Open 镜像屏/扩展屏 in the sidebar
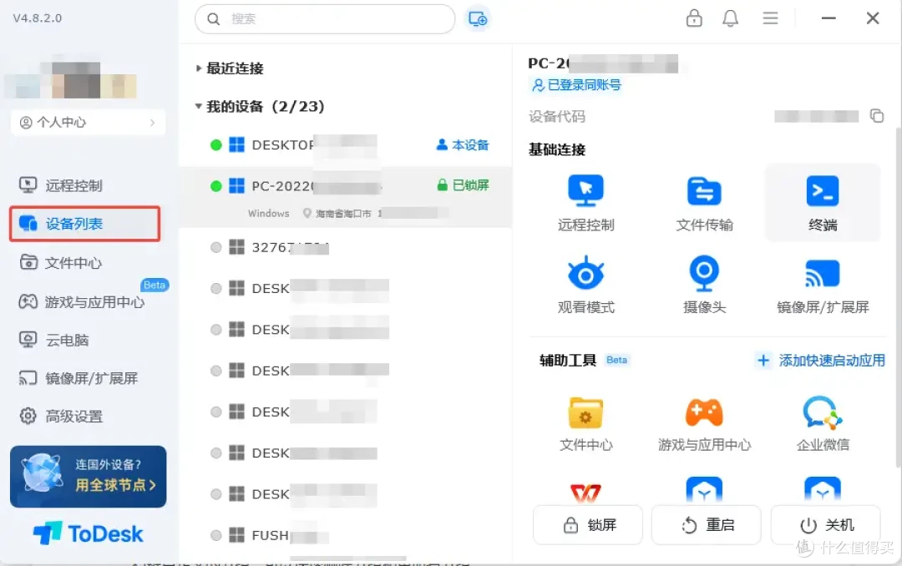 click(x=79, y=378)
